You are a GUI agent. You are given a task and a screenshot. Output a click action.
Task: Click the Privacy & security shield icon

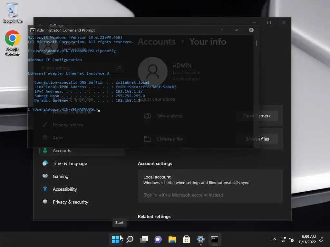(x=45, y=202)
